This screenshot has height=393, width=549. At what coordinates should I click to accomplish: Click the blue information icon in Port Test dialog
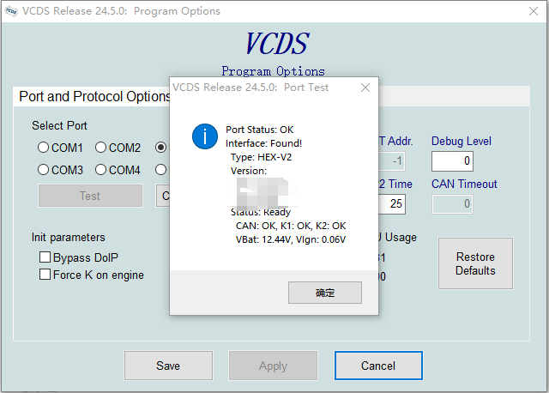(205, 136)
